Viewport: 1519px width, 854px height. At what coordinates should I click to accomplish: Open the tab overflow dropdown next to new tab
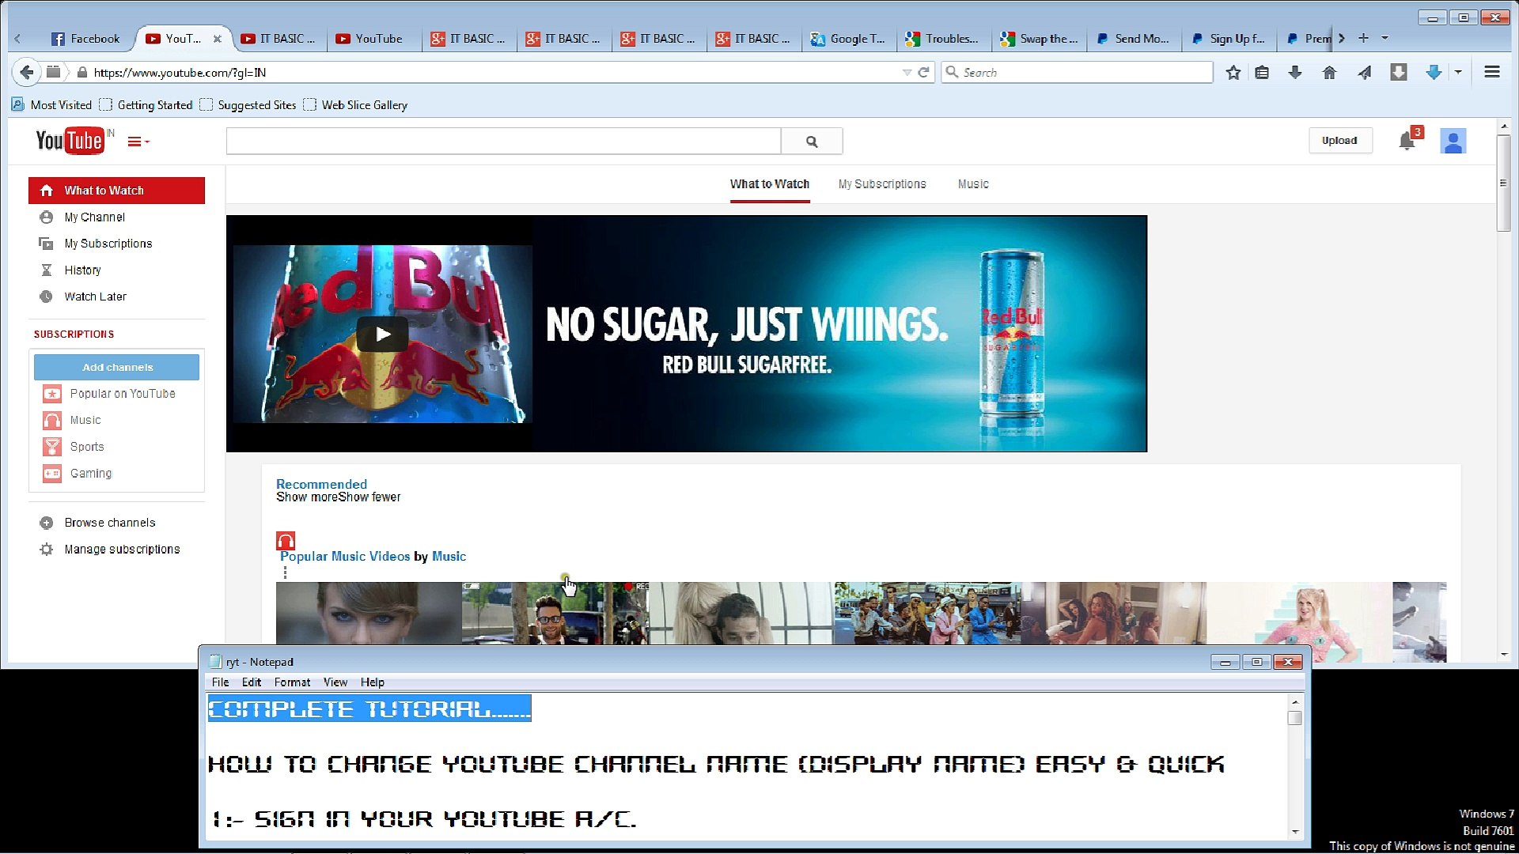tap(1383, 38)
